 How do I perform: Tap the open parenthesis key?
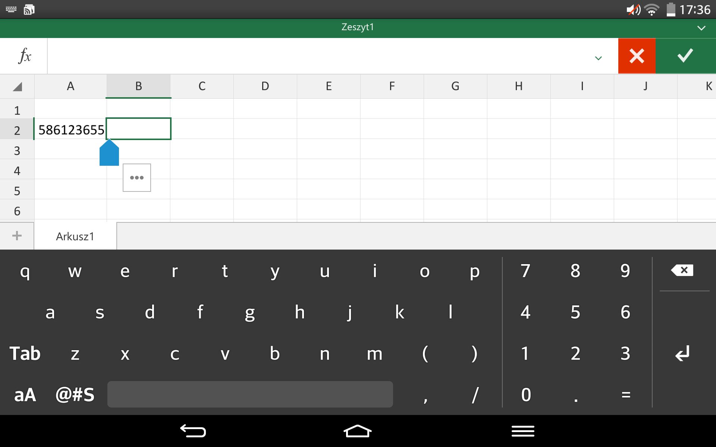click(x=425, y=353)
